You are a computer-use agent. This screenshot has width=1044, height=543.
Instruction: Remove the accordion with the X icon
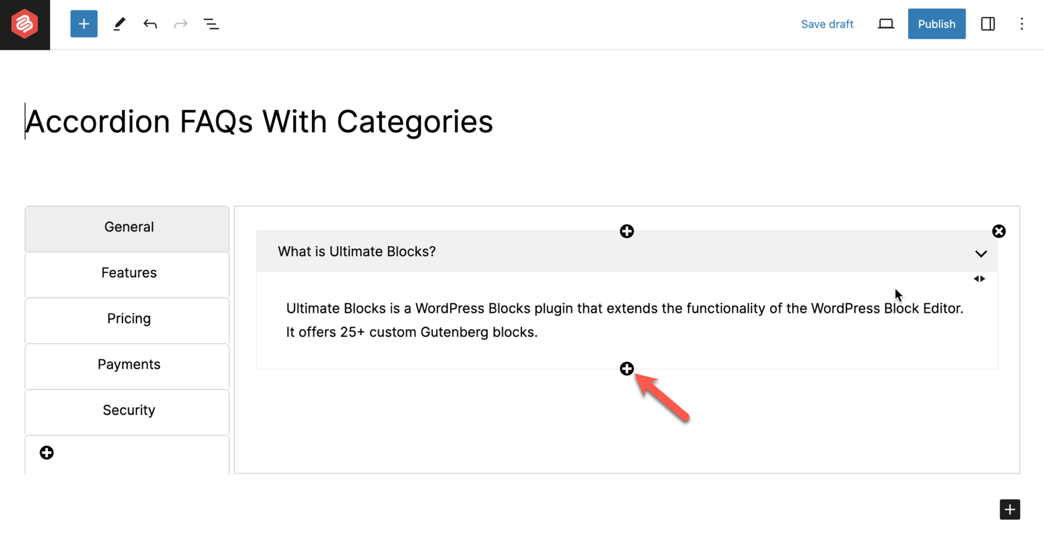[x=999, y=231]
